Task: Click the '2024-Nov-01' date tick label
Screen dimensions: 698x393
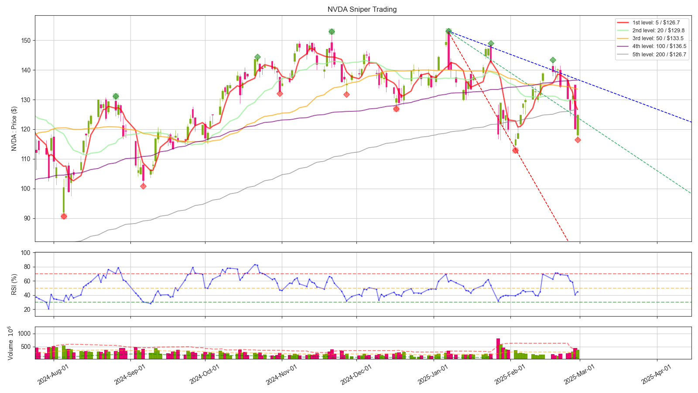Action: 281,374
